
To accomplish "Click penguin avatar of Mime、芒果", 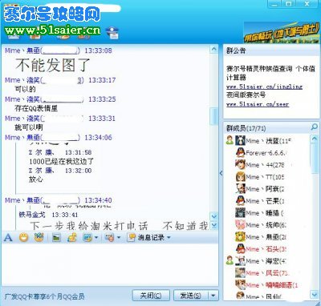I will pos(240,200).
